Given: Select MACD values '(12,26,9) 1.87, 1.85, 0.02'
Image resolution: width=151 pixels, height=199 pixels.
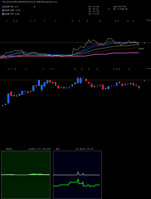Looking at the screenshot, I should [x=39, y=149].
